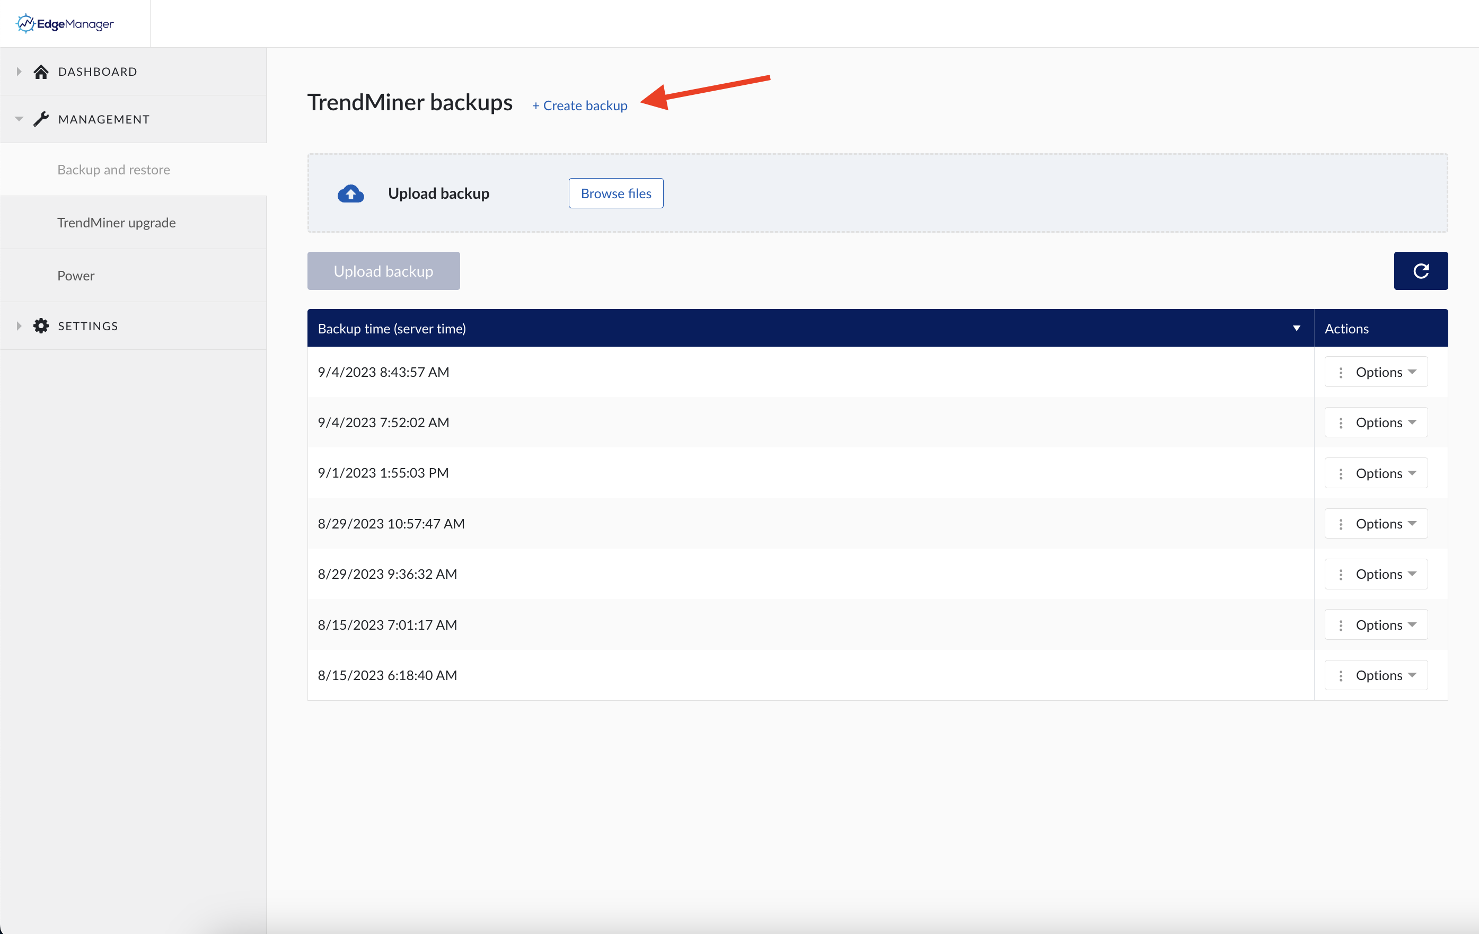Open the Power page from the sidebar
Image resolution: width=1479 pixels, height=934 pixels.
click(76, 275)
